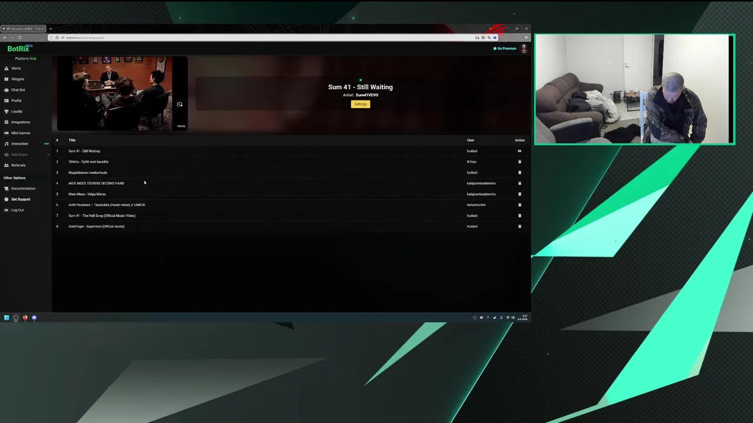The image size is (753, 423).
Task: Click user name N1ksu
Action: click(472, 162)
